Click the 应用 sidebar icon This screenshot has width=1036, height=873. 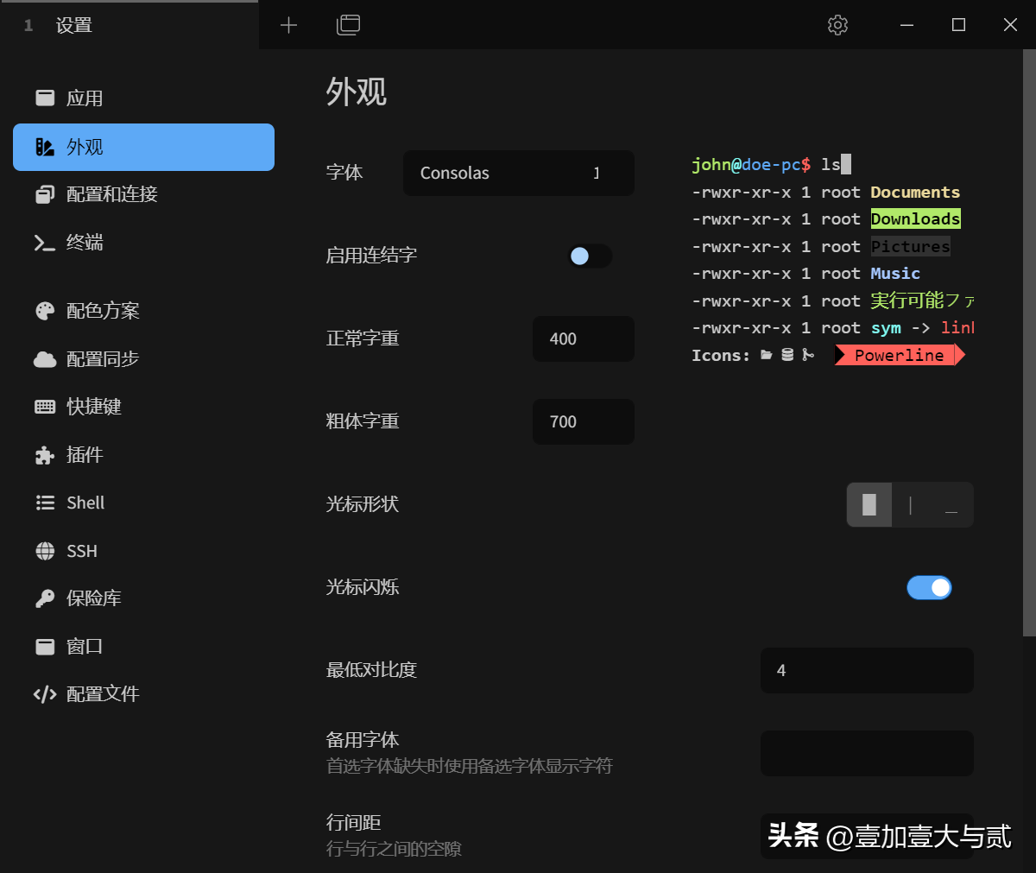click(45, 98)
